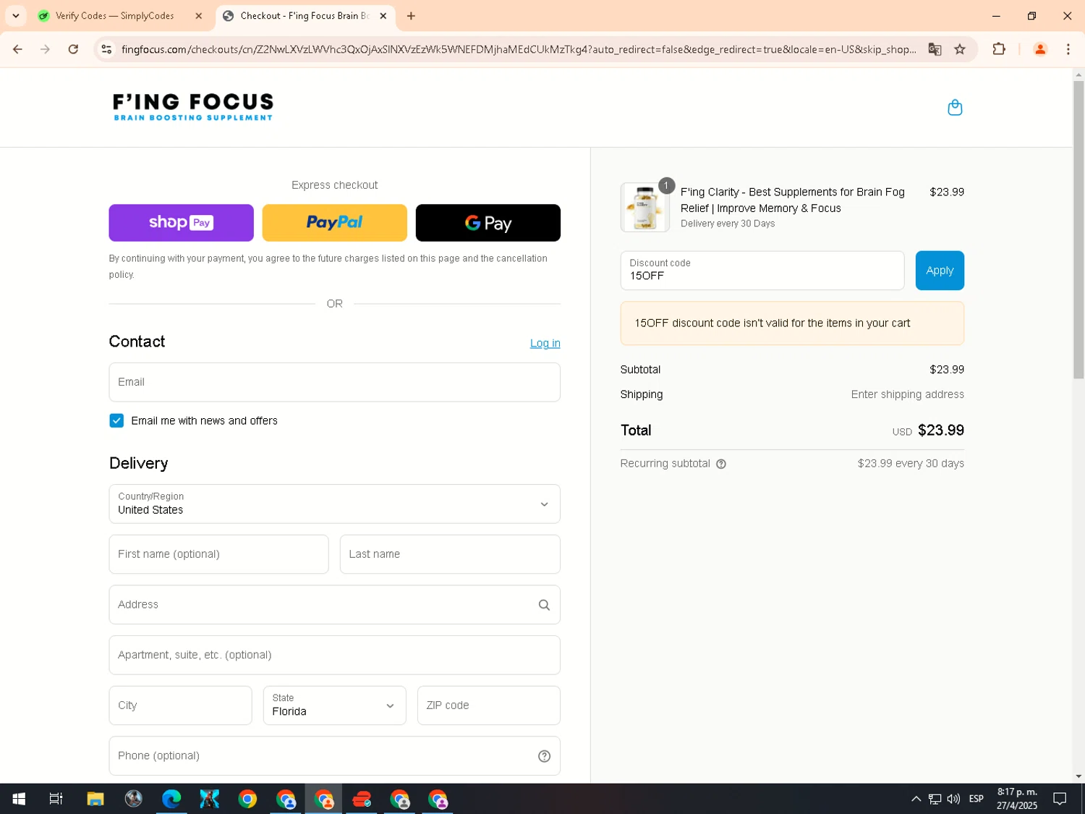Click the network icon in system tray
1085x814 pixels.
pyautogui.click(x=935, y=799)
